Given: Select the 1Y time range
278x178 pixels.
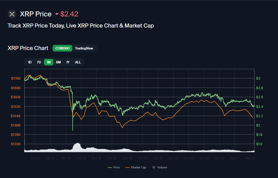Looking at the screenshot, I should point(68,62).
